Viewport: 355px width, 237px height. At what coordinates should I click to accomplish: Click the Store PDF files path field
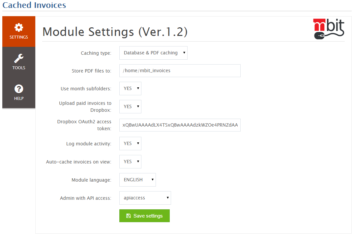(x=180, y=71)
